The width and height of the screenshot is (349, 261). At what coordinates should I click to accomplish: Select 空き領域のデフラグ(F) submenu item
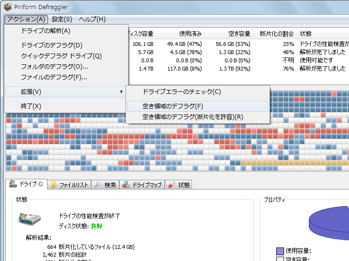point(198,106)
